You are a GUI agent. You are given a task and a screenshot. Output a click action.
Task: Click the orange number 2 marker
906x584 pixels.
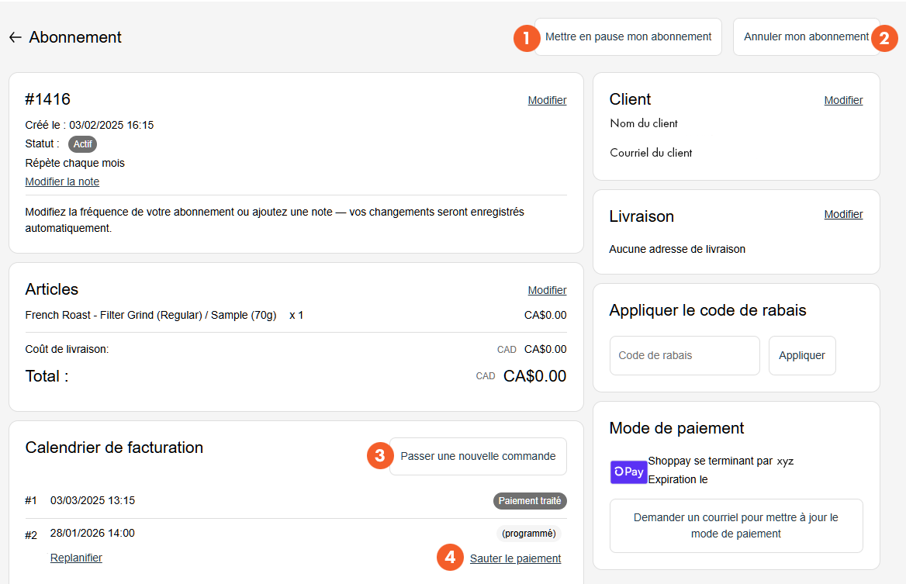(x=884, y=38)
